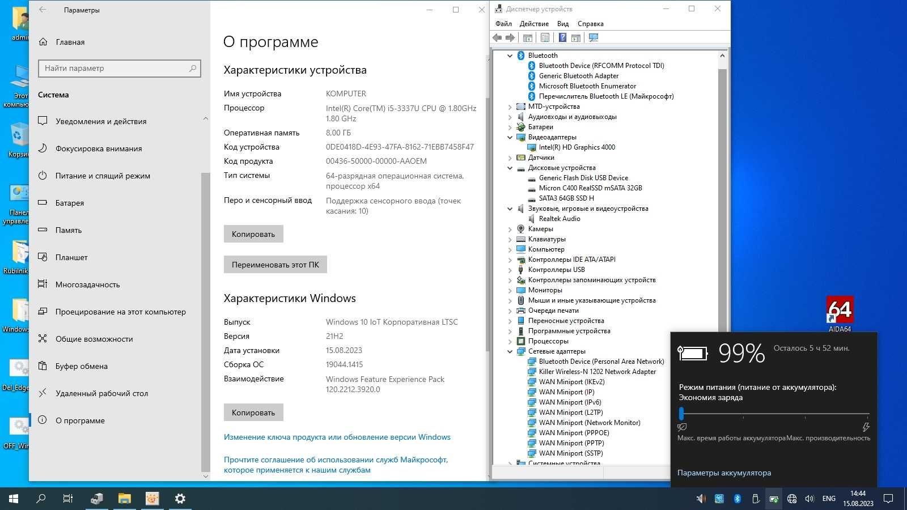Click the Bluetooth tray icon
The width and height of the screenshot is (907, 510).
point(738,499)
